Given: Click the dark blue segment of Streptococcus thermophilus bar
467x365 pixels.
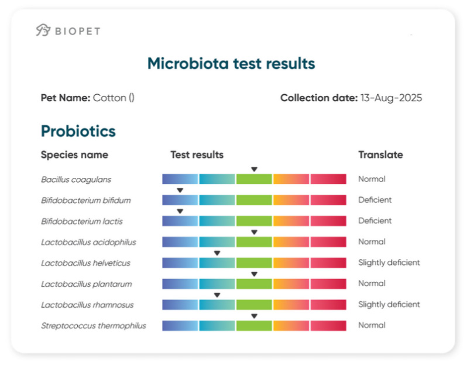Looking at the screenshot, I should [180, 326].
